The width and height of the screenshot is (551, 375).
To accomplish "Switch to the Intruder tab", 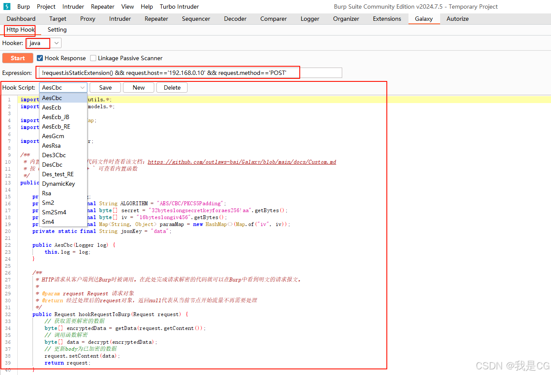I will tap(120, 19).
